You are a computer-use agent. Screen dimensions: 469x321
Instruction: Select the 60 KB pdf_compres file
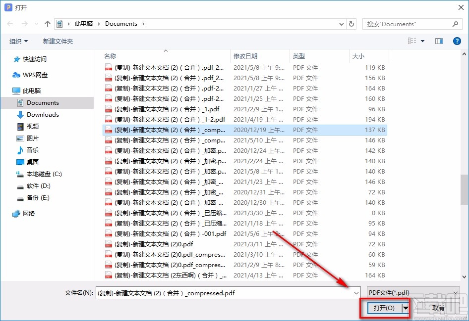tap(245, 255)
